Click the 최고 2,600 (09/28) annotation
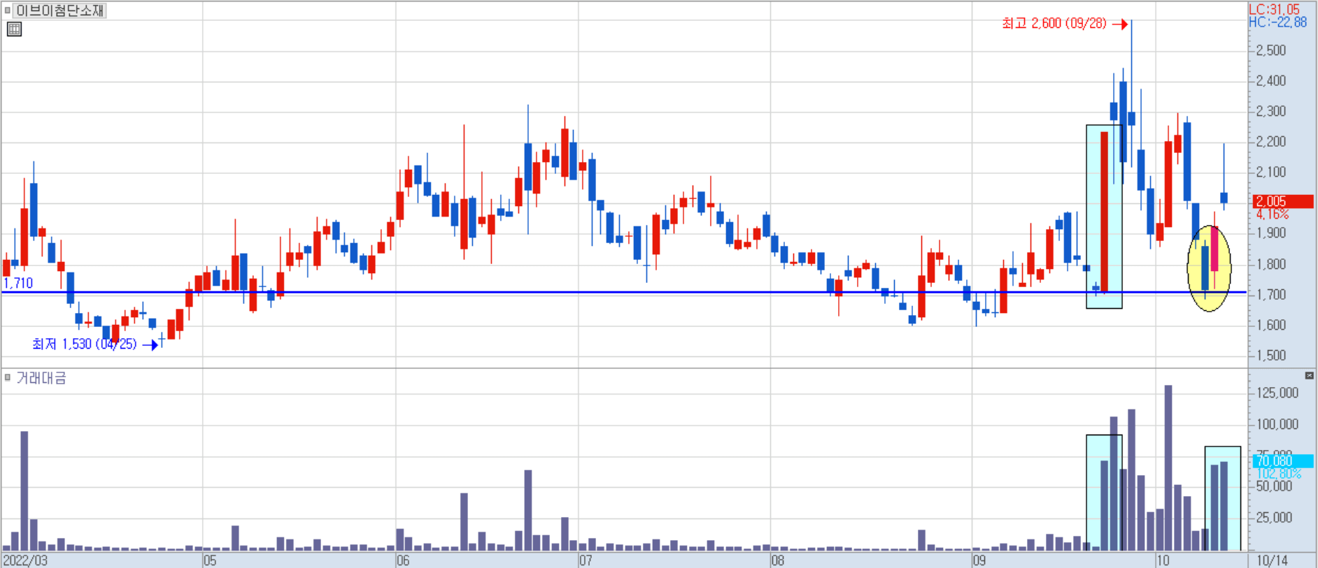The width and height of the screenshot is (1318, 568). tap(1054, 24)
